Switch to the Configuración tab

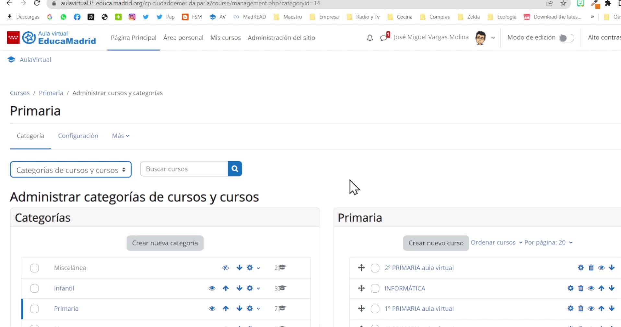(x=78, y=136)
